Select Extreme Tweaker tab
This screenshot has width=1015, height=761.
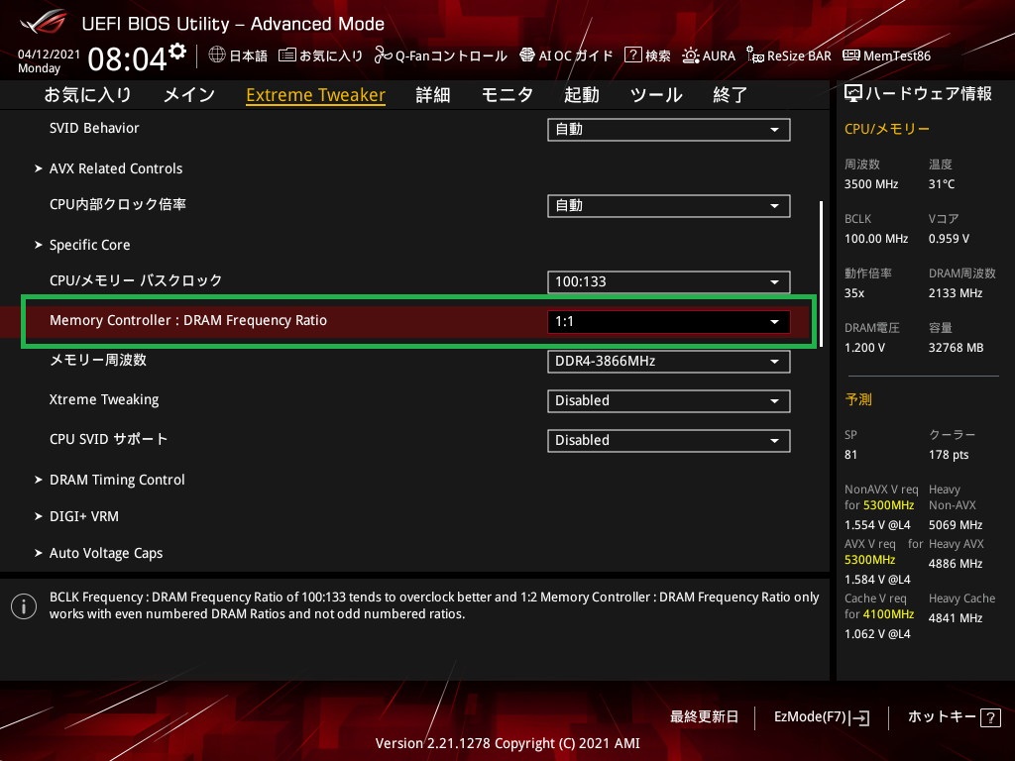pyautogui.click(x=316, y=95)
